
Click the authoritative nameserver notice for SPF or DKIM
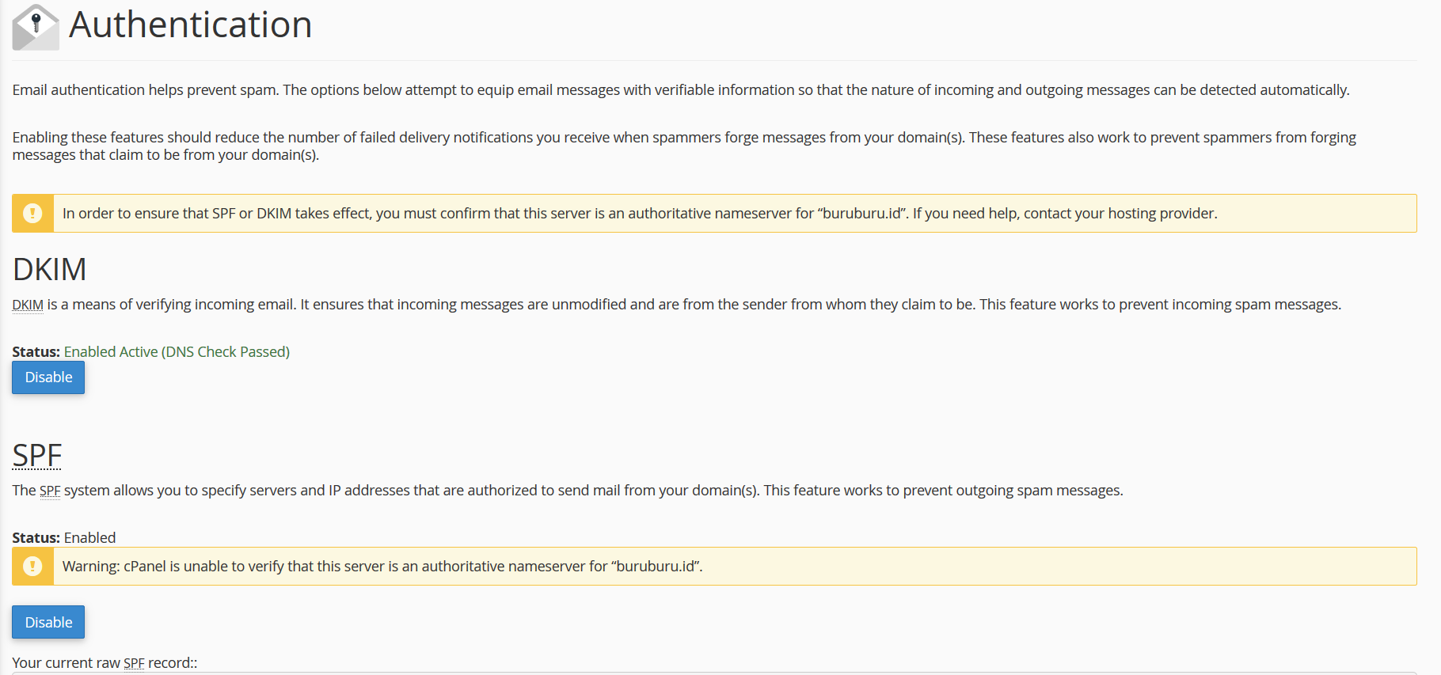coord(640,214)
